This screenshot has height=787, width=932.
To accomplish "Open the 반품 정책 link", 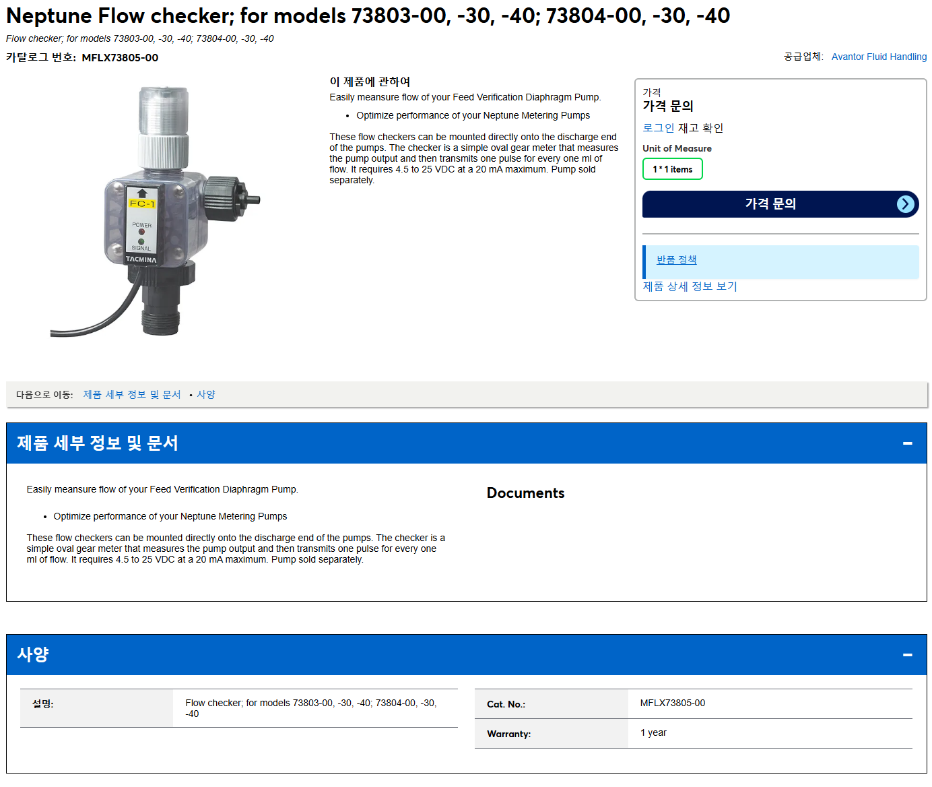I will point(676,259).
